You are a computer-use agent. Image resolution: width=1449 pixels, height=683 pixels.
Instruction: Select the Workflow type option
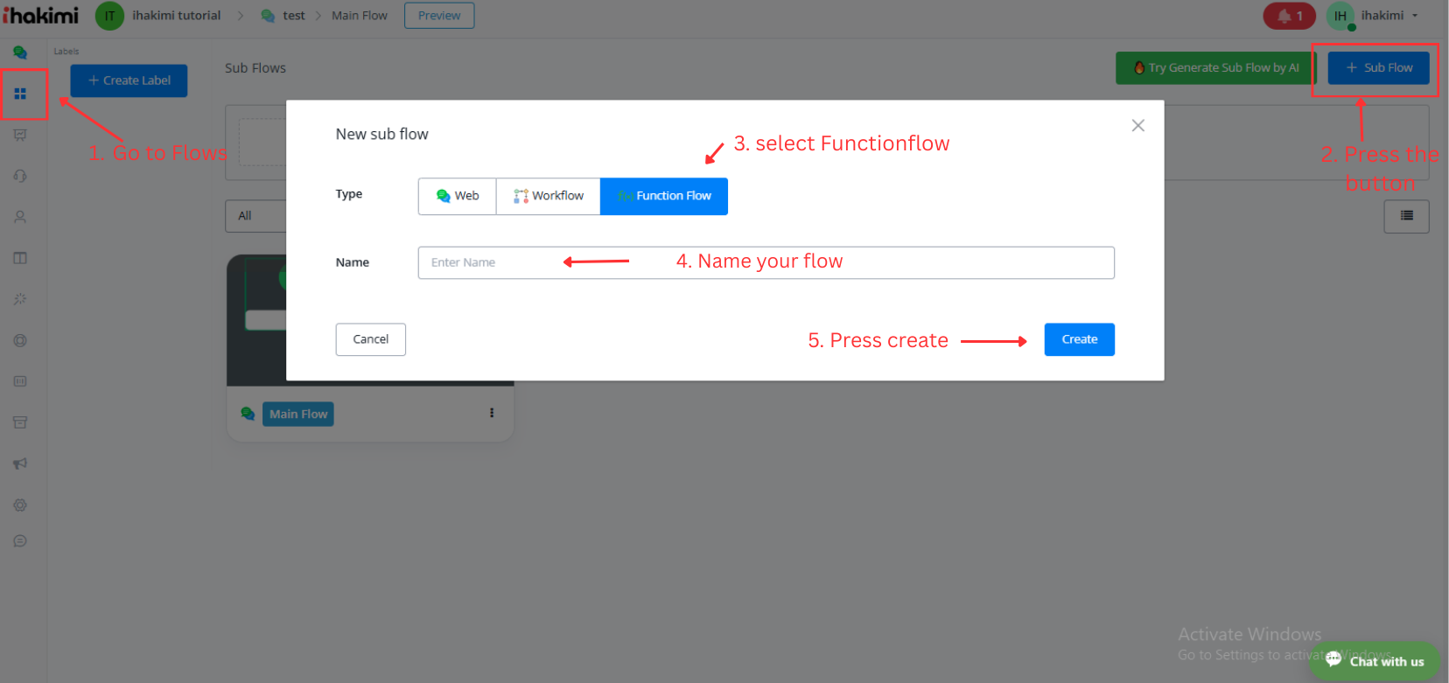pyautogui.click(x=548, y=196)
